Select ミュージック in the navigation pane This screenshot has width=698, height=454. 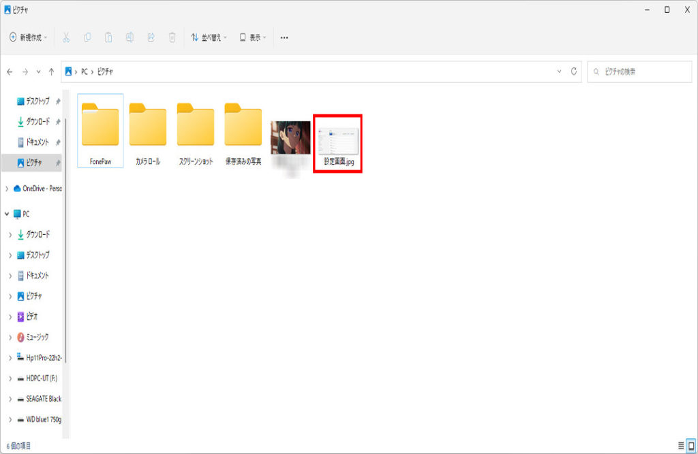[37, 337]
